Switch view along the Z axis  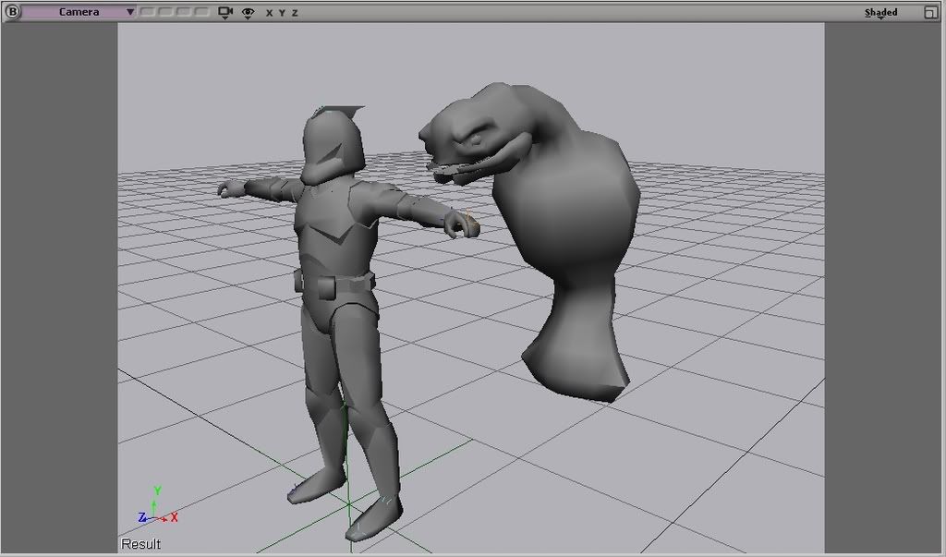coord(295,13)
